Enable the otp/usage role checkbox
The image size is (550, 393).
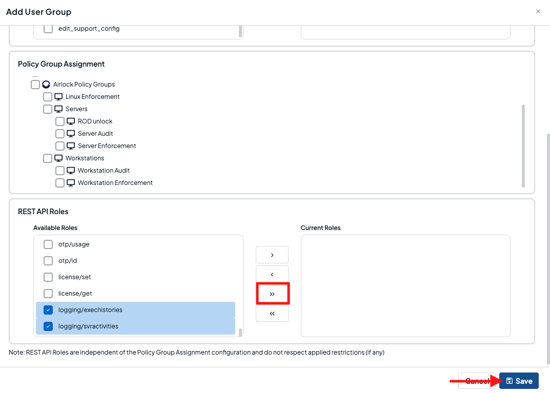pos(48,244)
